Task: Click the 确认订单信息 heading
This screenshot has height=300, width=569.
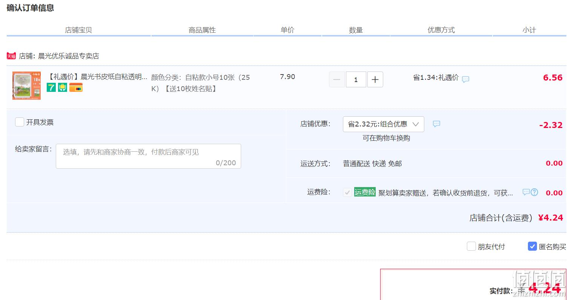Action: tap(31, 8)
